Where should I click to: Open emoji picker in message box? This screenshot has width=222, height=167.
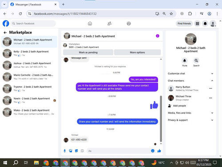(x=153, y=151)
